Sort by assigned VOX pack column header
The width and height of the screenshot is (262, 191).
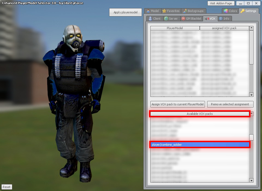224,28
